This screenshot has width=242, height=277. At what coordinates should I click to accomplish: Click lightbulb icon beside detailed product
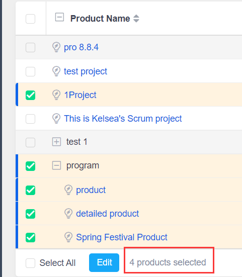pos(68,214)
